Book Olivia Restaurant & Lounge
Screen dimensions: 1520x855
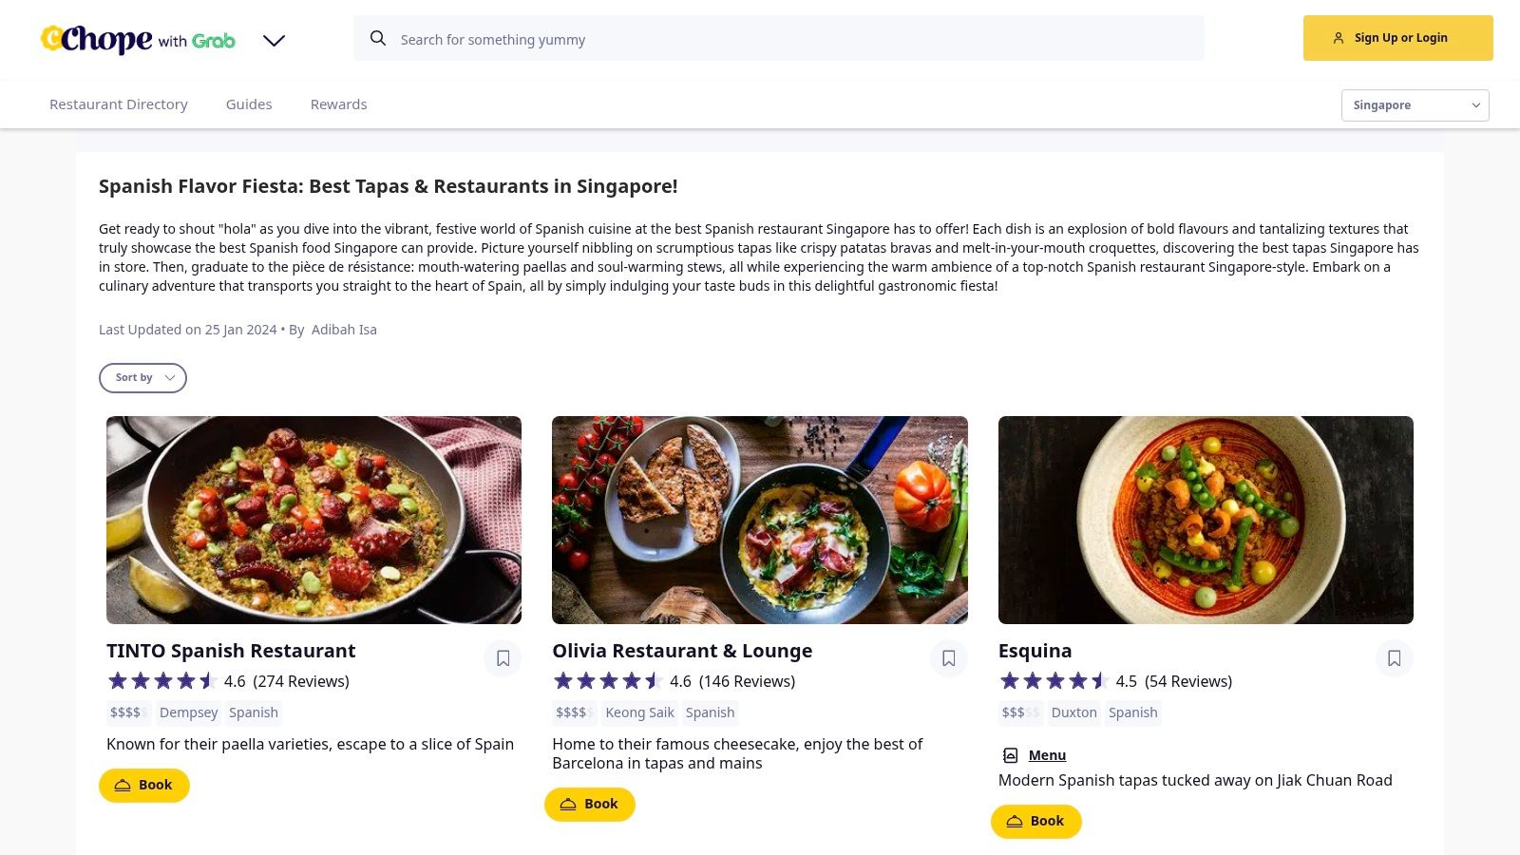590,805
